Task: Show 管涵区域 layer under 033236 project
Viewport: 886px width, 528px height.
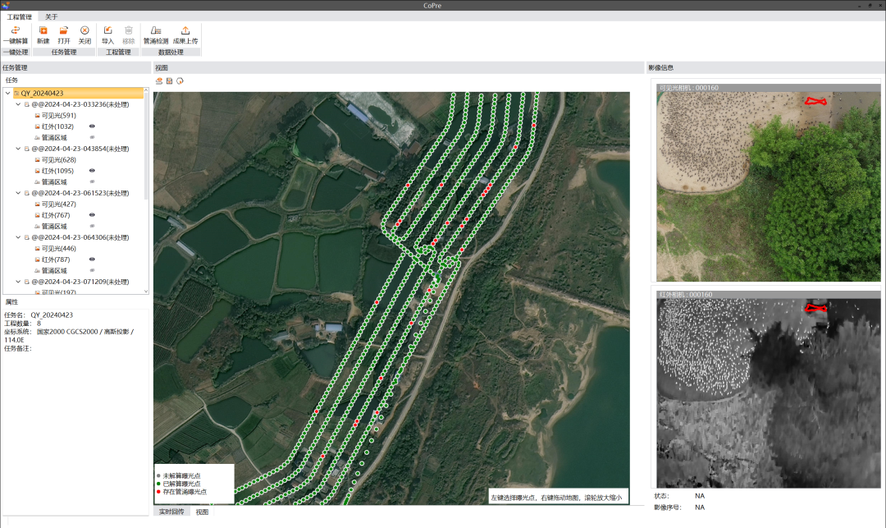Action: tap(92, 137)
